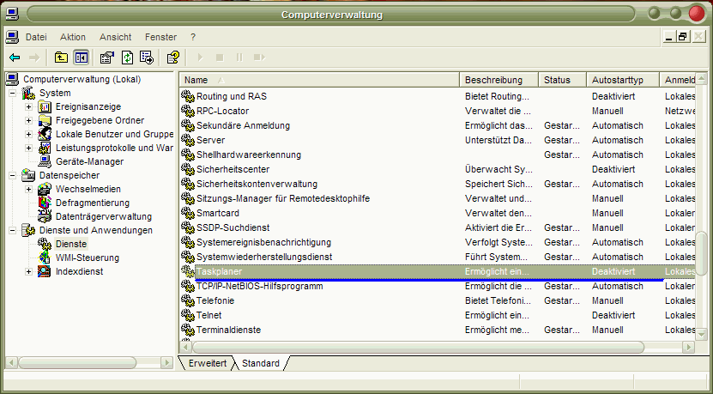Open the Fenster menu
This screenshot has width=713, height=394.
click(x=160, y=37)
